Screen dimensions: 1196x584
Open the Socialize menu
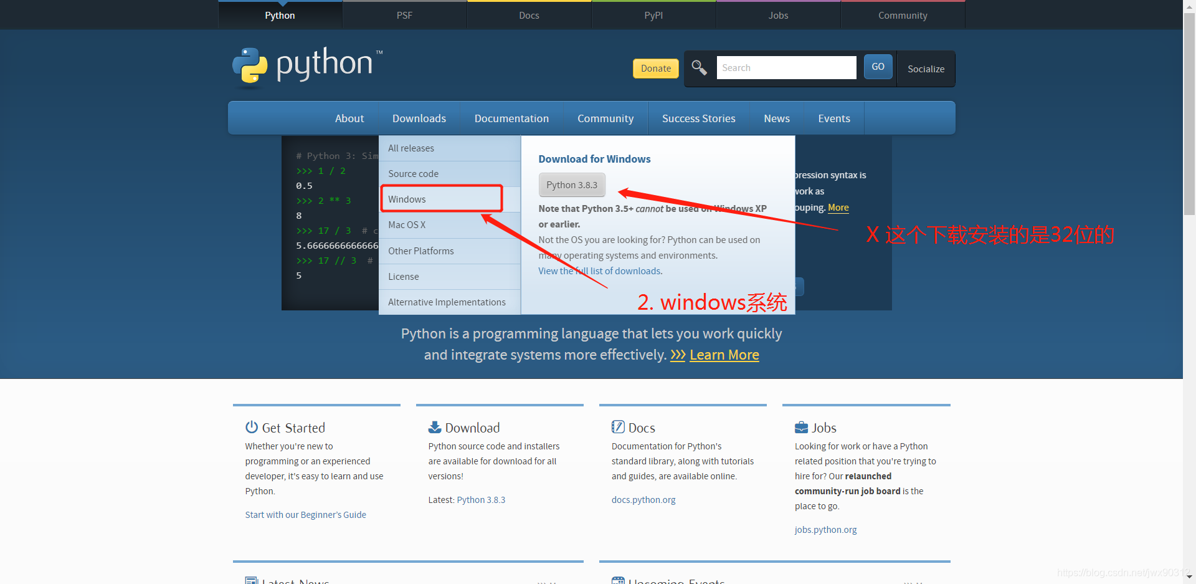point(926,69)
